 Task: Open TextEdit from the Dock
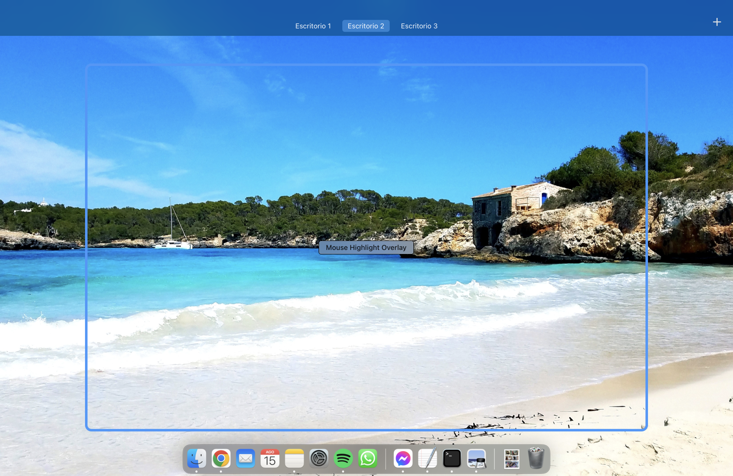pos(427,458)
